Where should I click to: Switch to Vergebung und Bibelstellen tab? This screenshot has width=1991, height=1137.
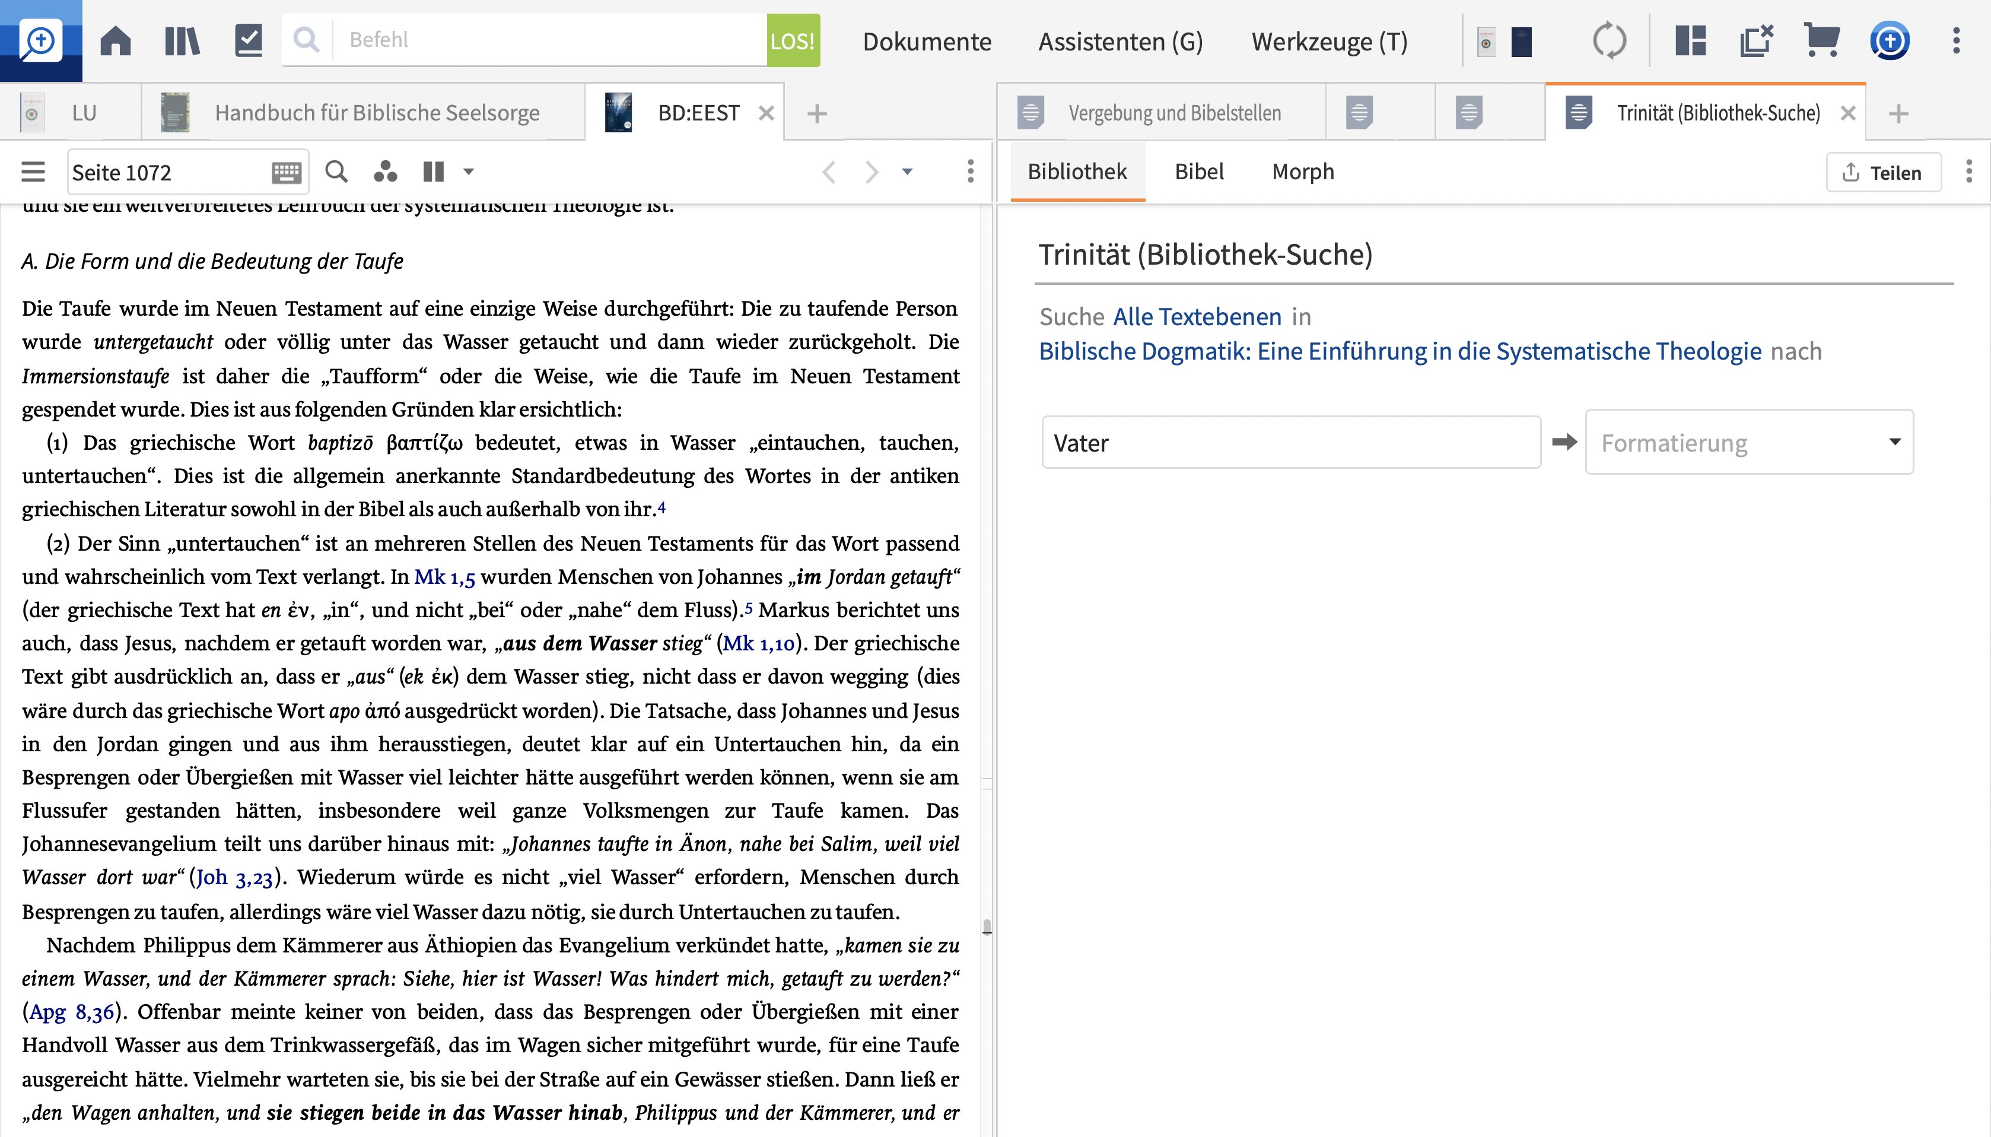pos(1162,112)
